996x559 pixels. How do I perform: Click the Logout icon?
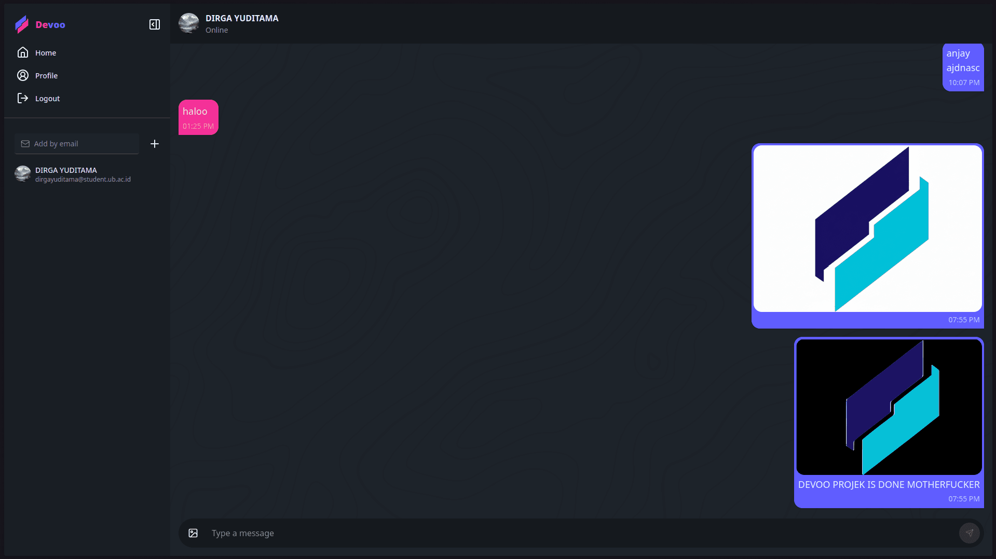pos(23,98)
